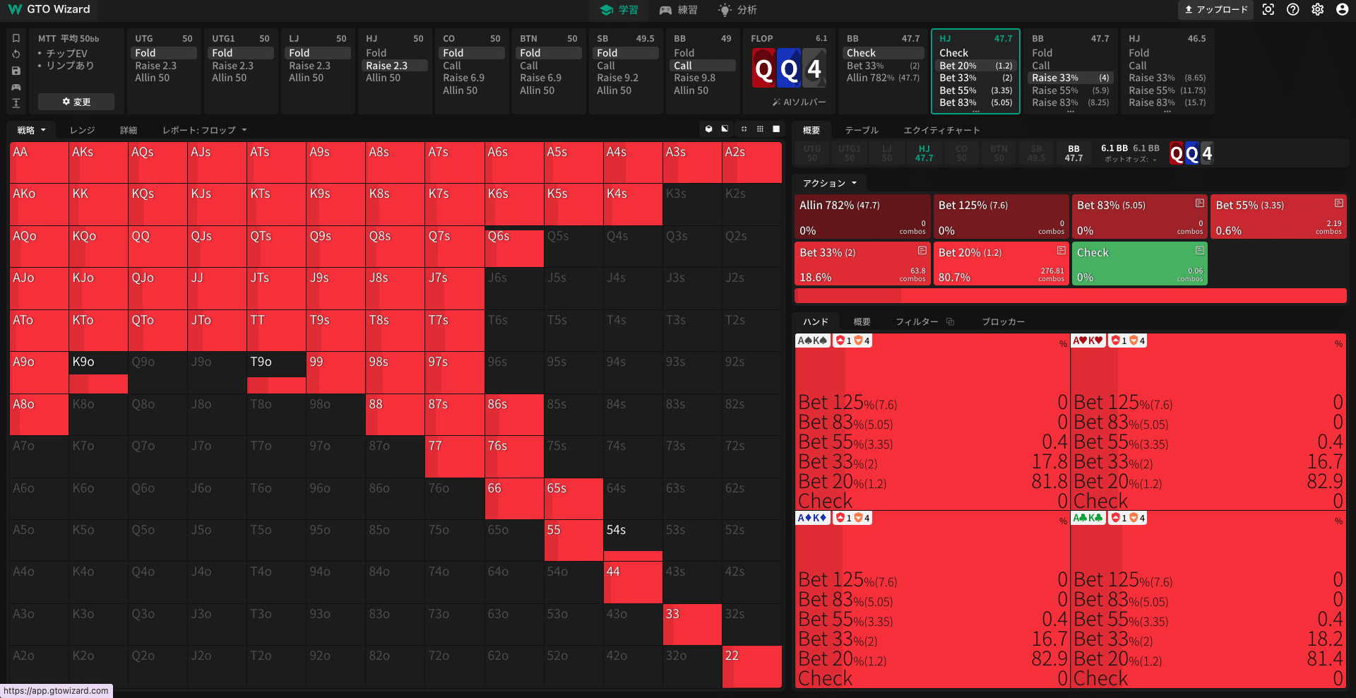Open the ブロッカー tab
This screenshot has width=1356, height=698.
[1003, 321]
